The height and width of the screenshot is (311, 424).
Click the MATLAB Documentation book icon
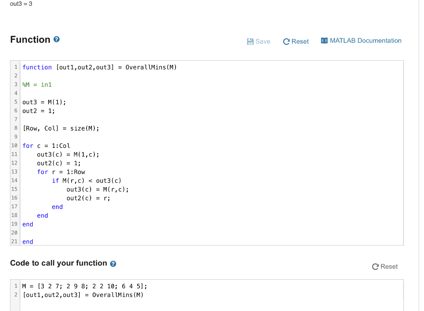click(x=324, y=41)
